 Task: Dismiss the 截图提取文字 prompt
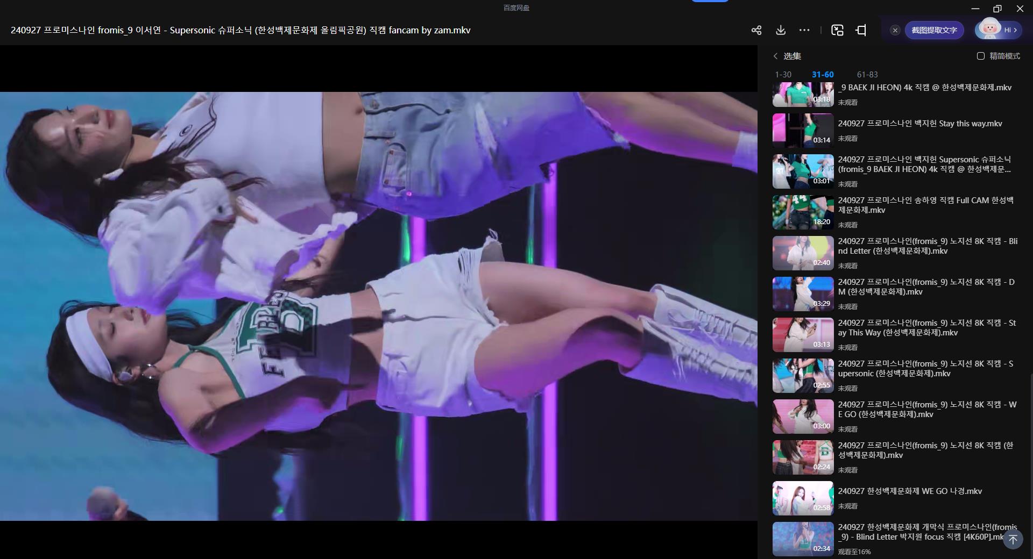pos(895,30)
